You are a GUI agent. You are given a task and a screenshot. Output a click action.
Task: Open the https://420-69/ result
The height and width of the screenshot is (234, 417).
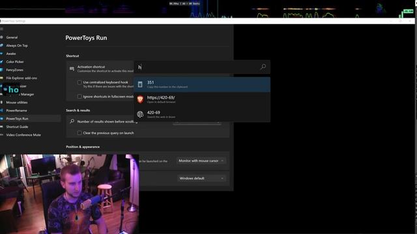point(202,99)
